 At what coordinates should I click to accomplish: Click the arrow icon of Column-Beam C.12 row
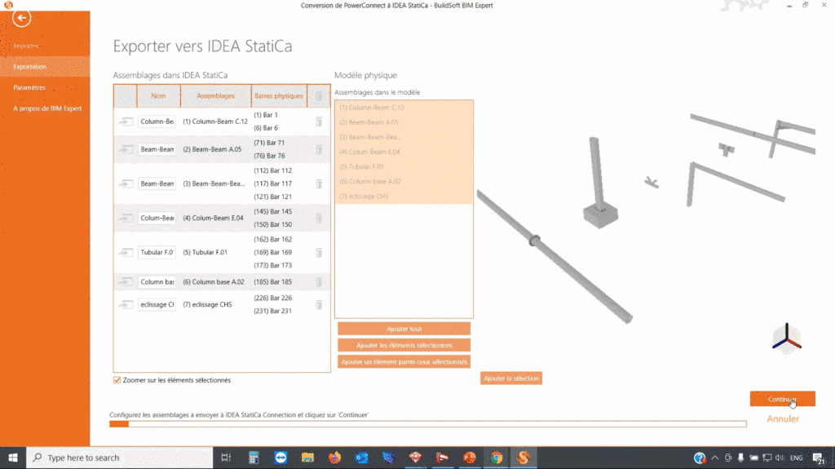tap(126, 122)
